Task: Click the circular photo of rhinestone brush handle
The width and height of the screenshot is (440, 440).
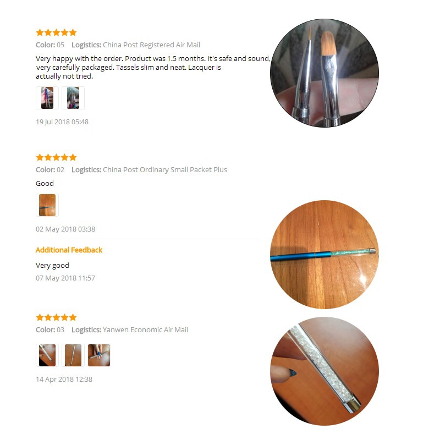Action: 324,371
